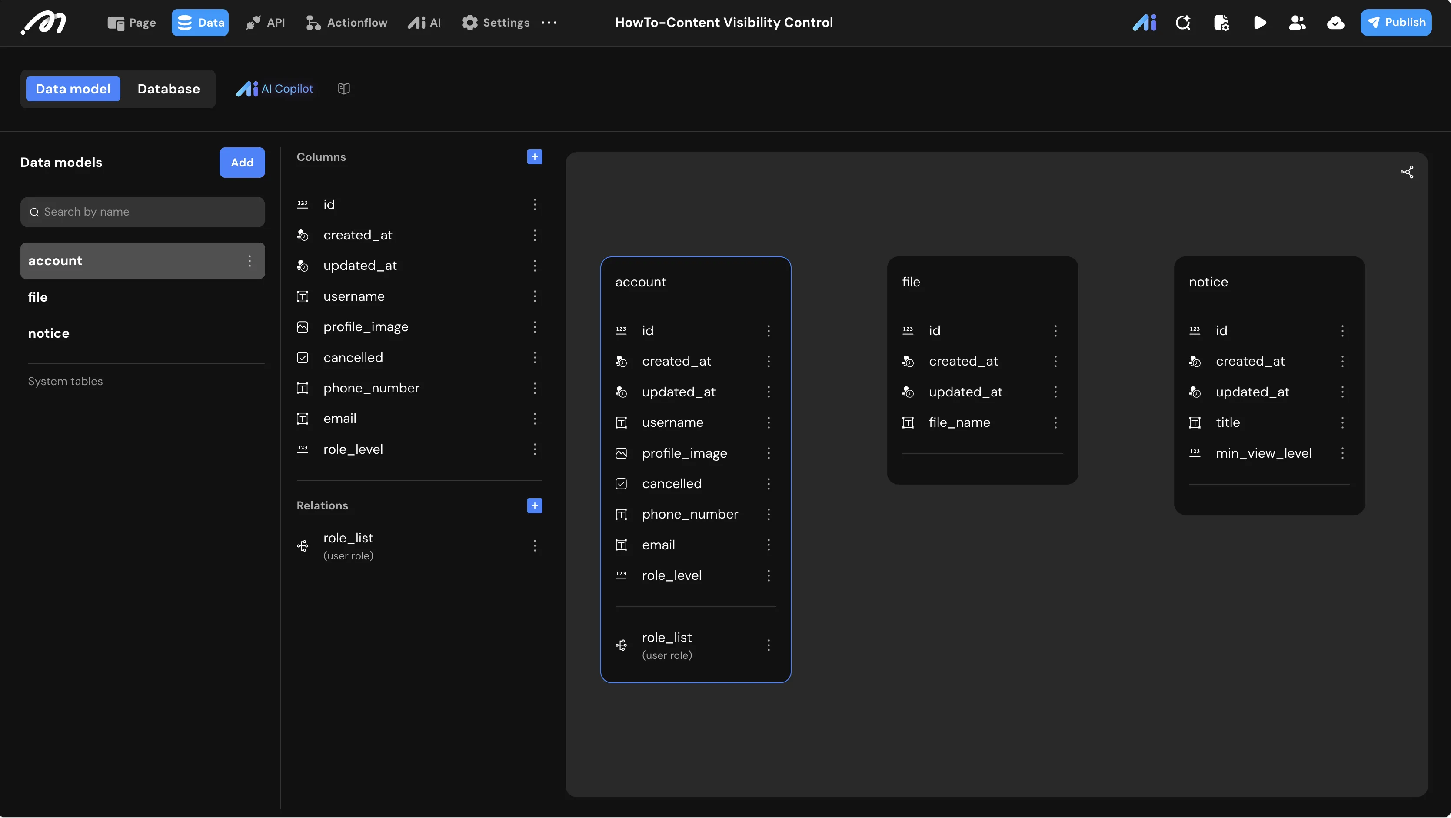Open options for min_view_level in notice card

[x=1342, y=453]
